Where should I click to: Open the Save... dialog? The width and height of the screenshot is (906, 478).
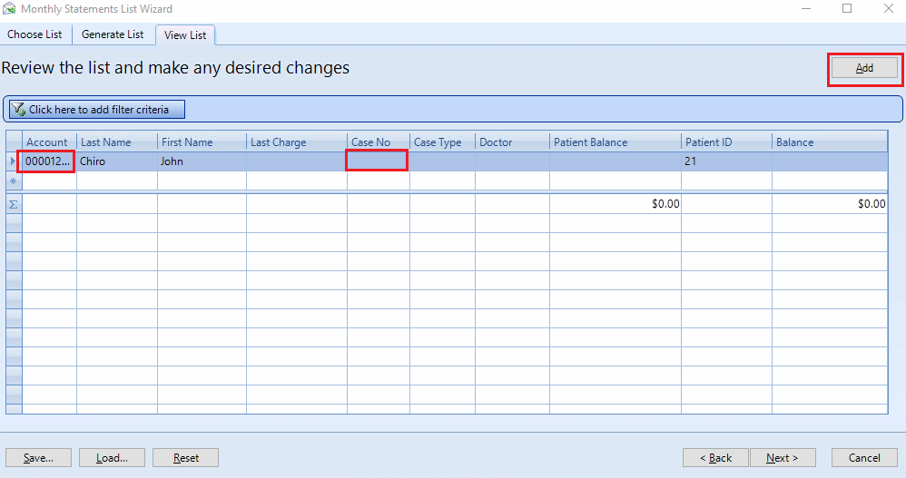pos(39,458)
